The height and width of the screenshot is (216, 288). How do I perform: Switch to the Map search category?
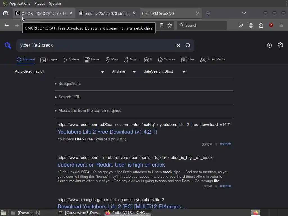pyautogui.click(x=111, y=60)
